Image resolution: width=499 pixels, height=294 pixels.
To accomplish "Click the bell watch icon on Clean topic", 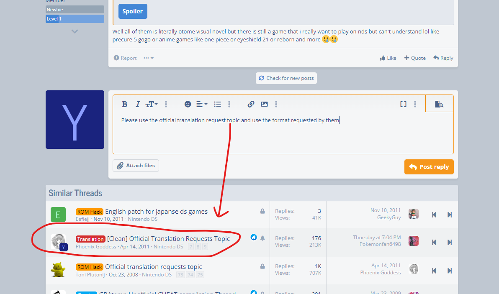I will tap(262, 238).
